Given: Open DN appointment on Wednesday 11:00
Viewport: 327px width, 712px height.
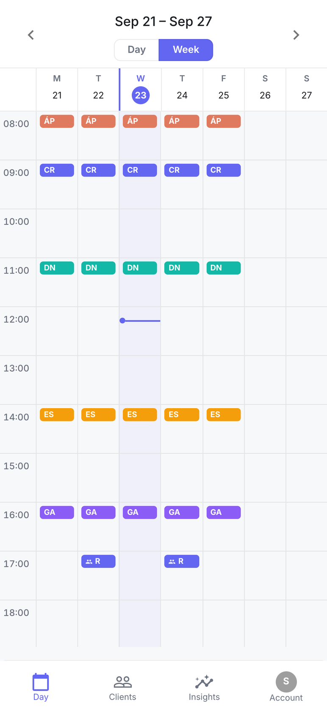Looking at the screenshot, I should pyautogui.click(x=140, y=268).
